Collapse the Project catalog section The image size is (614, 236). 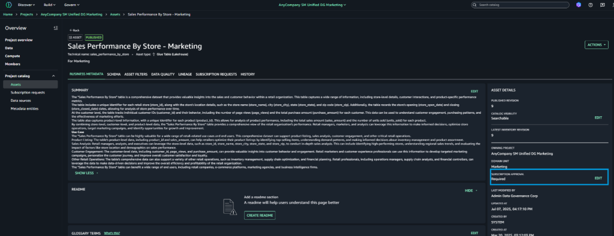53,76
